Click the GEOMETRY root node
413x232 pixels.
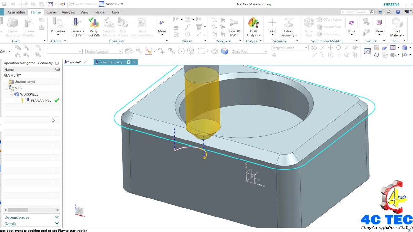point(12,75)
